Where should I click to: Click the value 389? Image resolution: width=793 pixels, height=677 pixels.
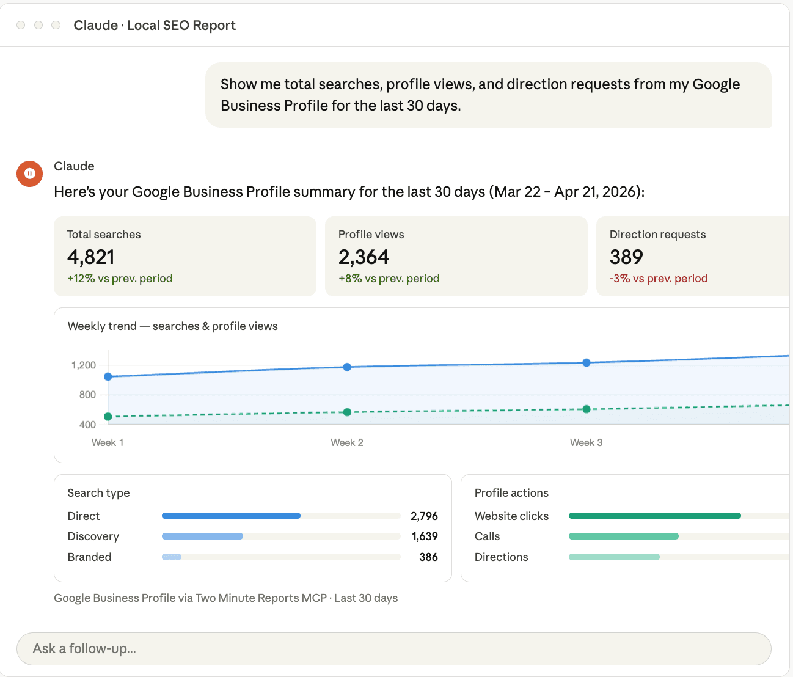click(626, 257)
